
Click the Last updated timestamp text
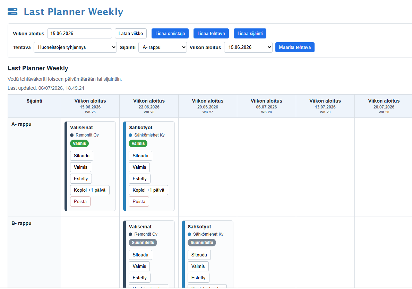pos(46,88)
